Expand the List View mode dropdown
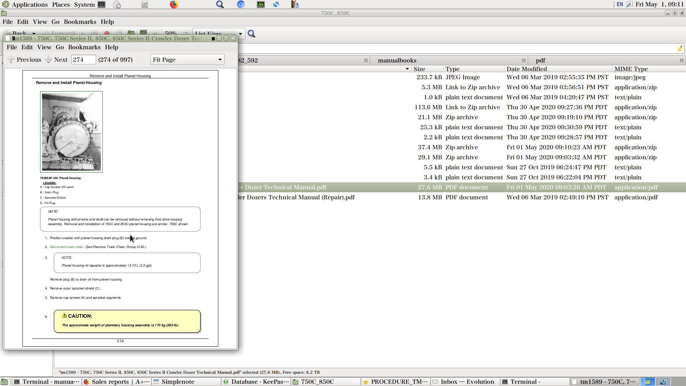Viewport: 686px width, 386px height. (240, 34)
